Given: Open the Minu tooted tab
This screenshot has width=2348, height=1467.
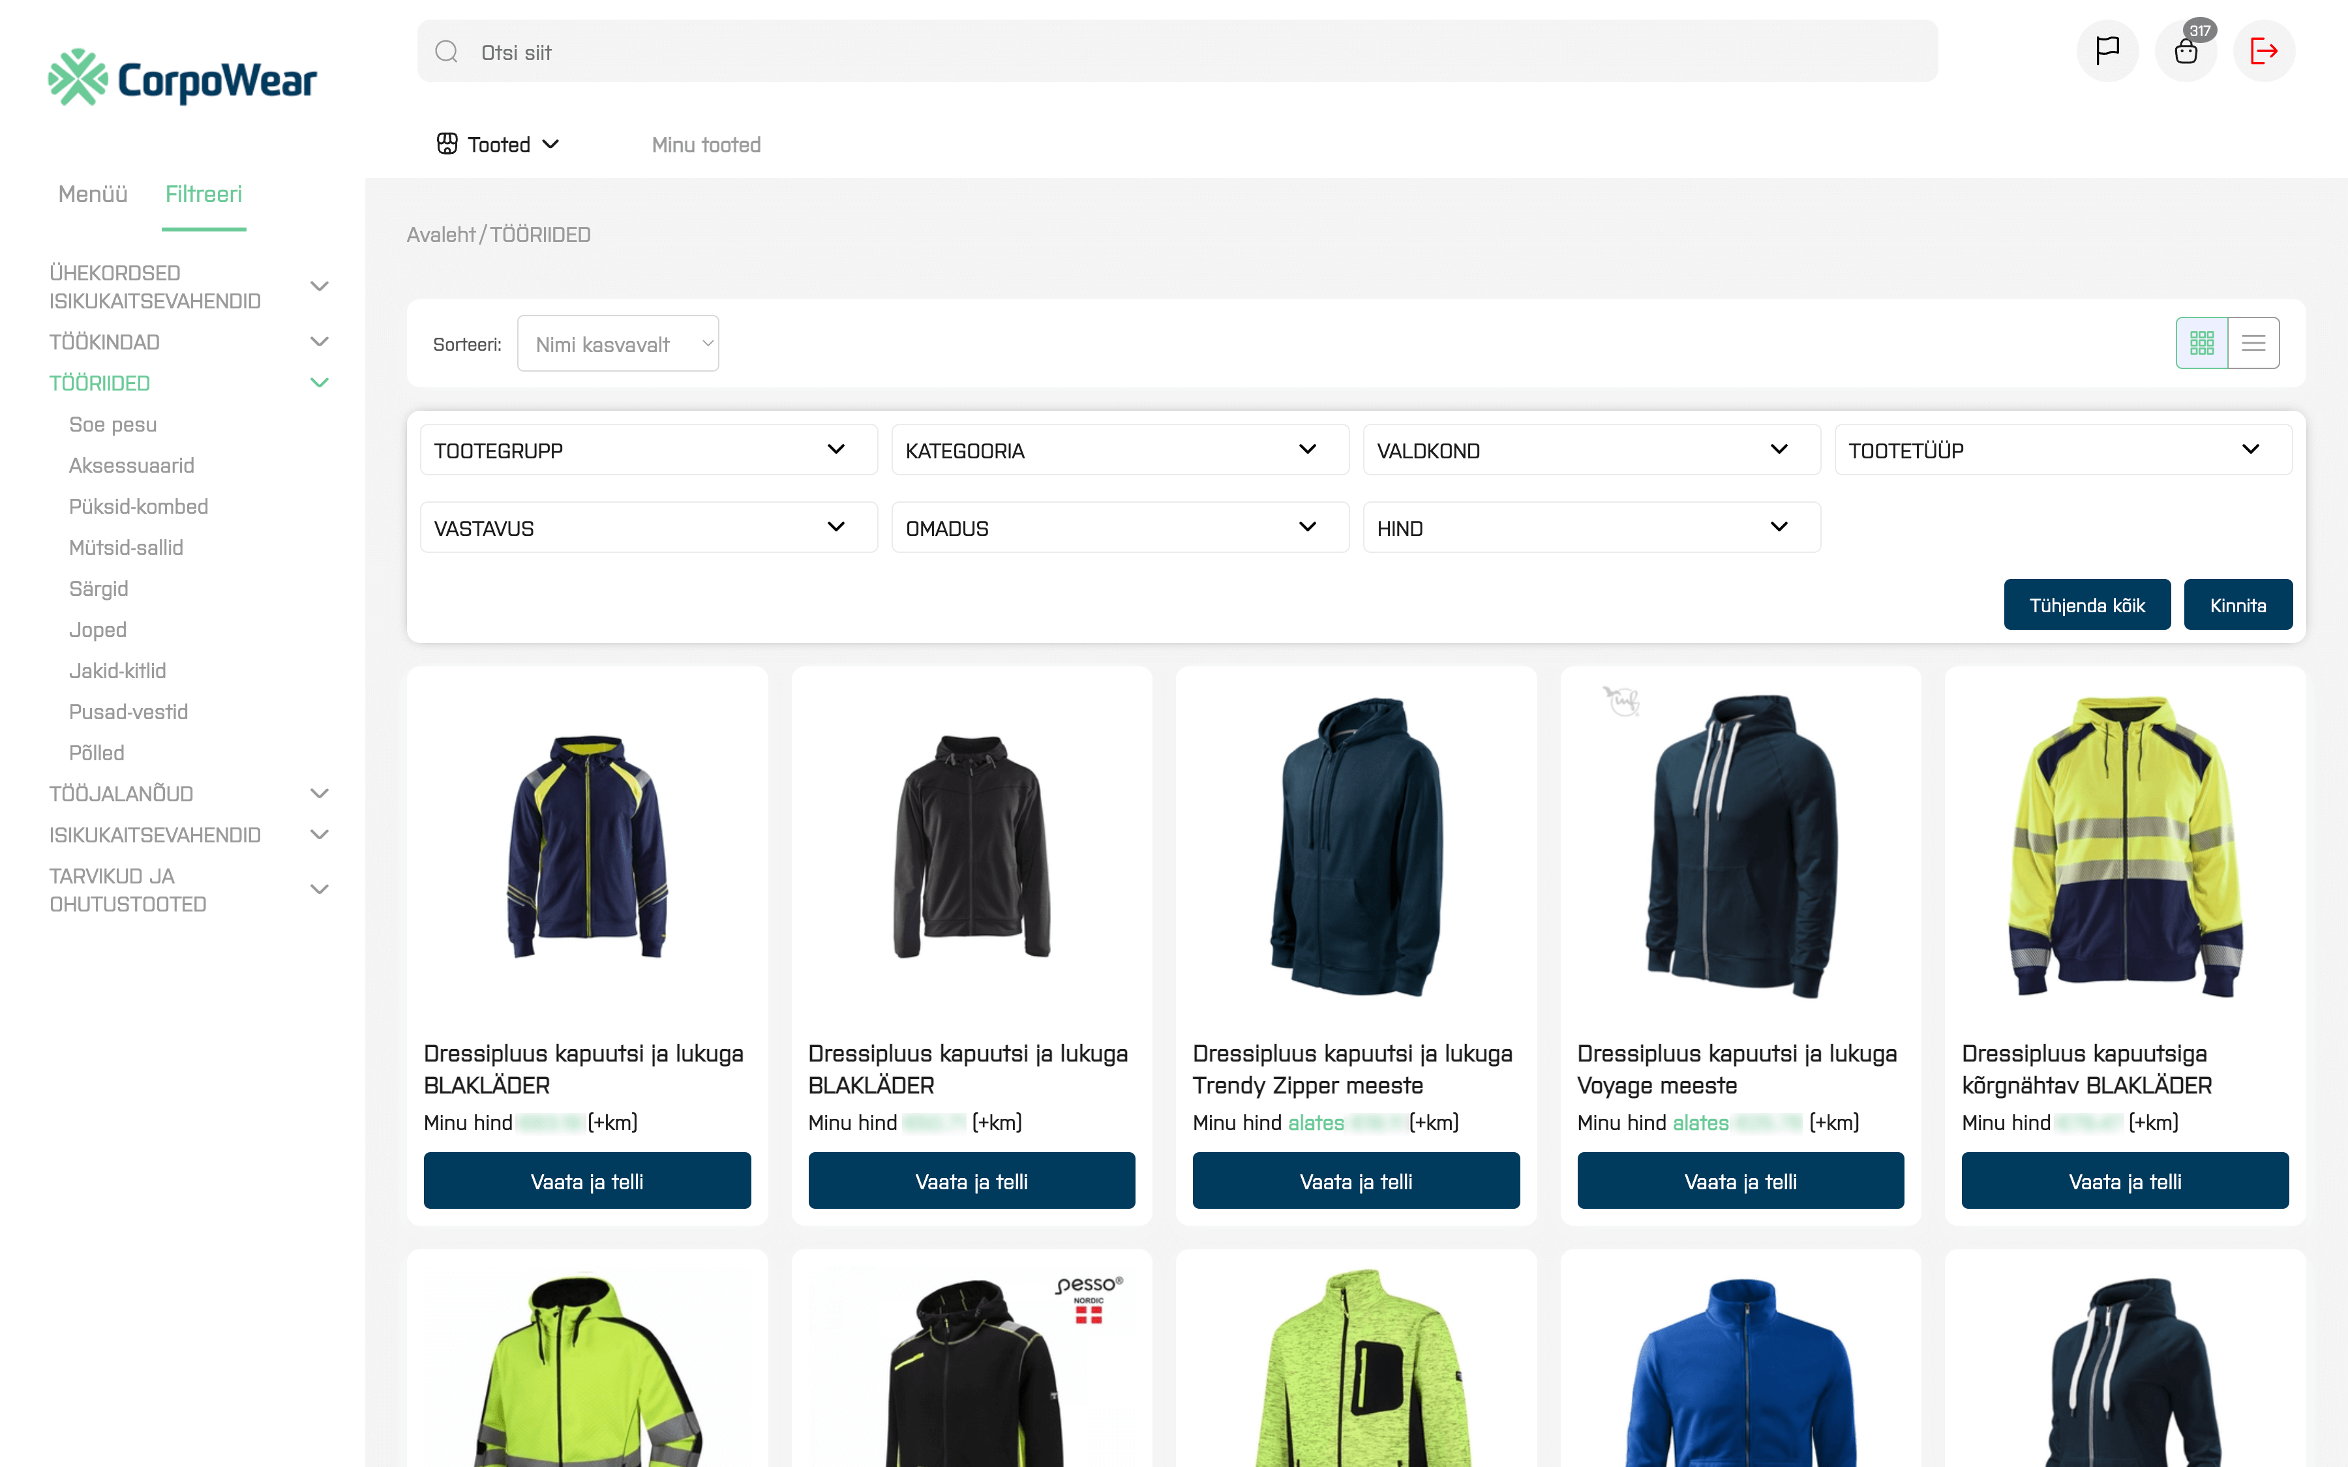Looking at the screenshot, I should 705,145.
